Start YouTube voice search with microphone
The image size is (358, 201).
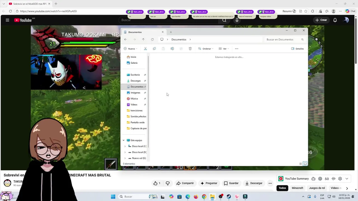(237, 20)
